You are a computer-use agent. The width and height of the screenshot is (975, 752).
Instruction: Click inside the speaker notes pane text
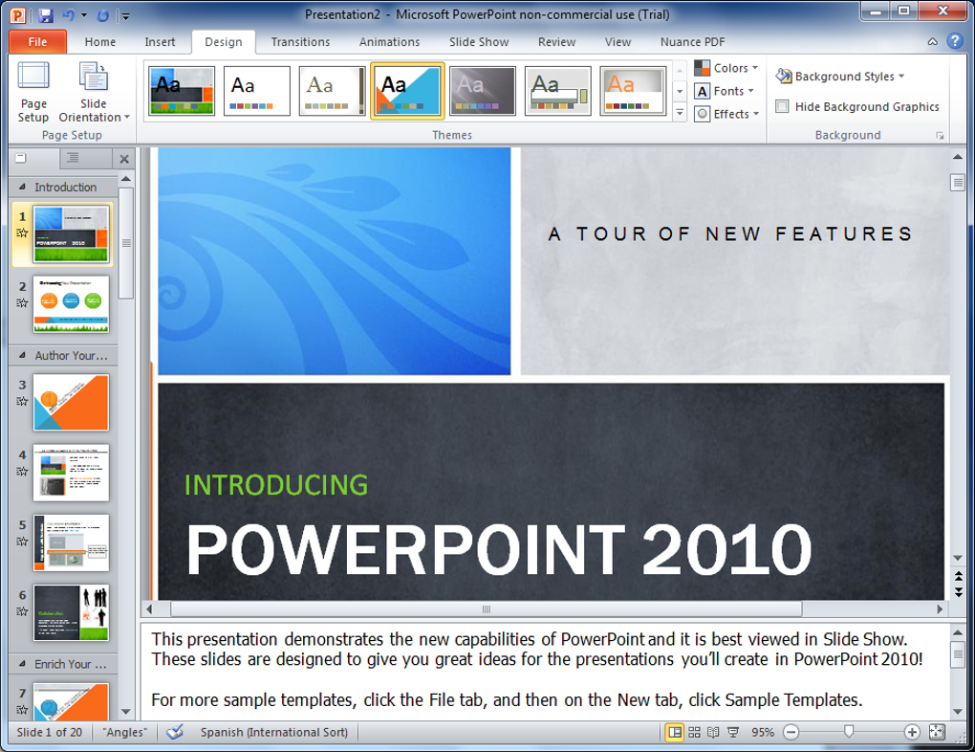537,669
